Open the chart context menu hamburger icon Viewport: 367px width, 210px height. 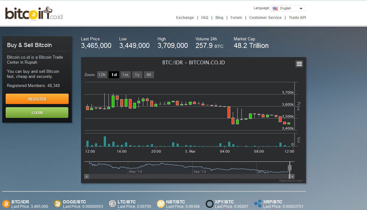point(299,64)
